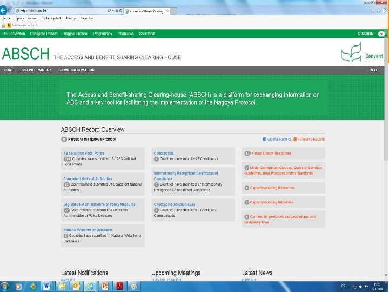The height and width of the screenshot is (292, 389).
Task: Open the Programmes top menu
Action: [103, 34]
